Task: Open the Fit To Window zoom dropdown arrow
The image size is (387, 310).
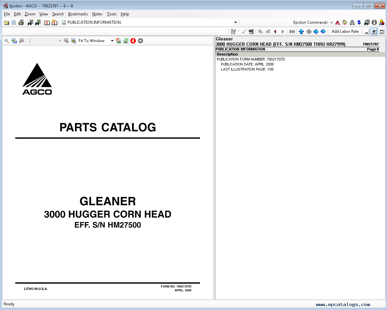Action: click(x=112, y=41)
